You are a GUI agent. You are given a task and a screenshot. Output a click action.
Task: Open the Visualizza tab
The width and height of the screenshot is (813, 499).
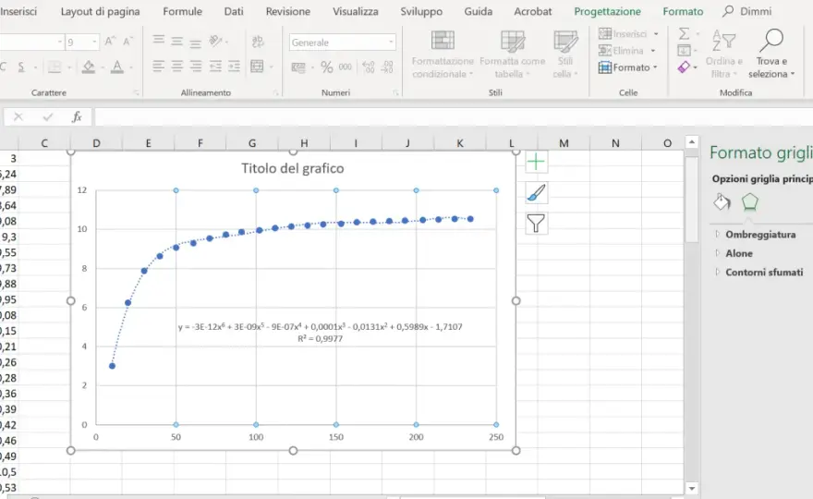pyautogui.click(x=355, y=11)
